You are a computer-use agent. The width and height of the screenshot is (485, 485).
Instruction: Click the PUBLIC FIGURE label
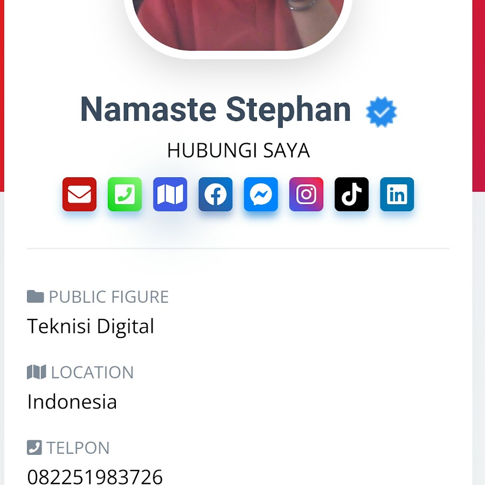coord(109,297)
